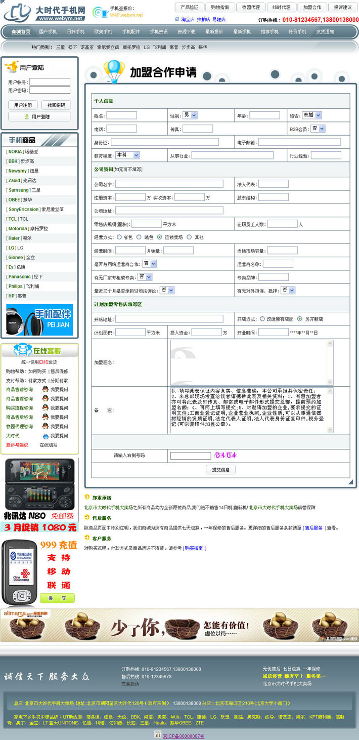Screen dimensions: 359x740
Task: Click the home icon beside 淘宝店
Action: pyautogui.click(x=177, y=19)
